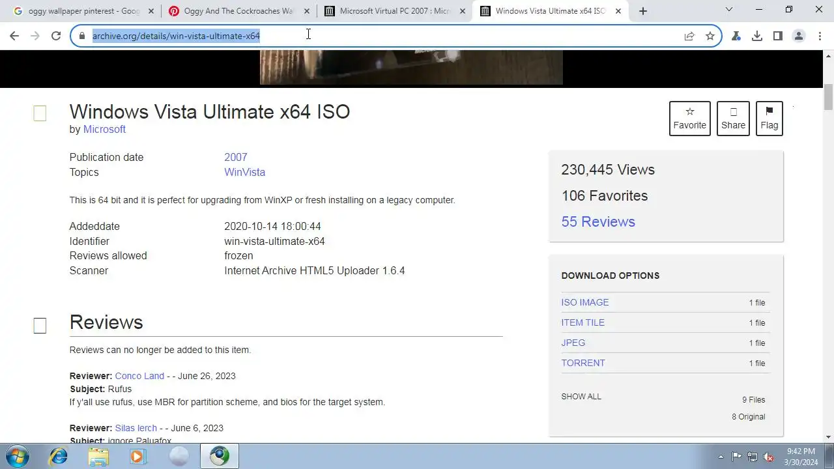Jump to 55 Reviews link
This screenshot has height=469, width=834.
point(598,221)
